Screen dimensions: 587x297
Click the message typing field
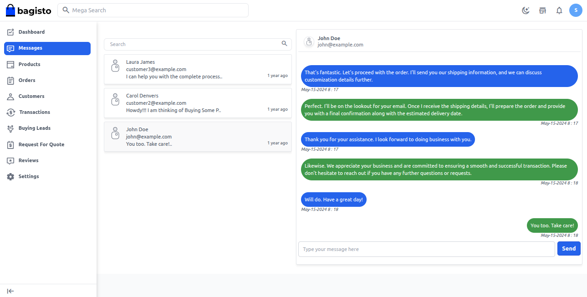pyautogui.click(x=426, y=249)
